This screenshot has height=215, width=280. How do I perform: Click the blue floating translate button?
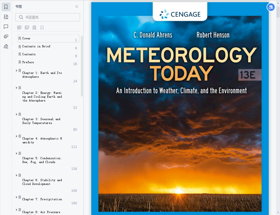click(x=271, y=7)
